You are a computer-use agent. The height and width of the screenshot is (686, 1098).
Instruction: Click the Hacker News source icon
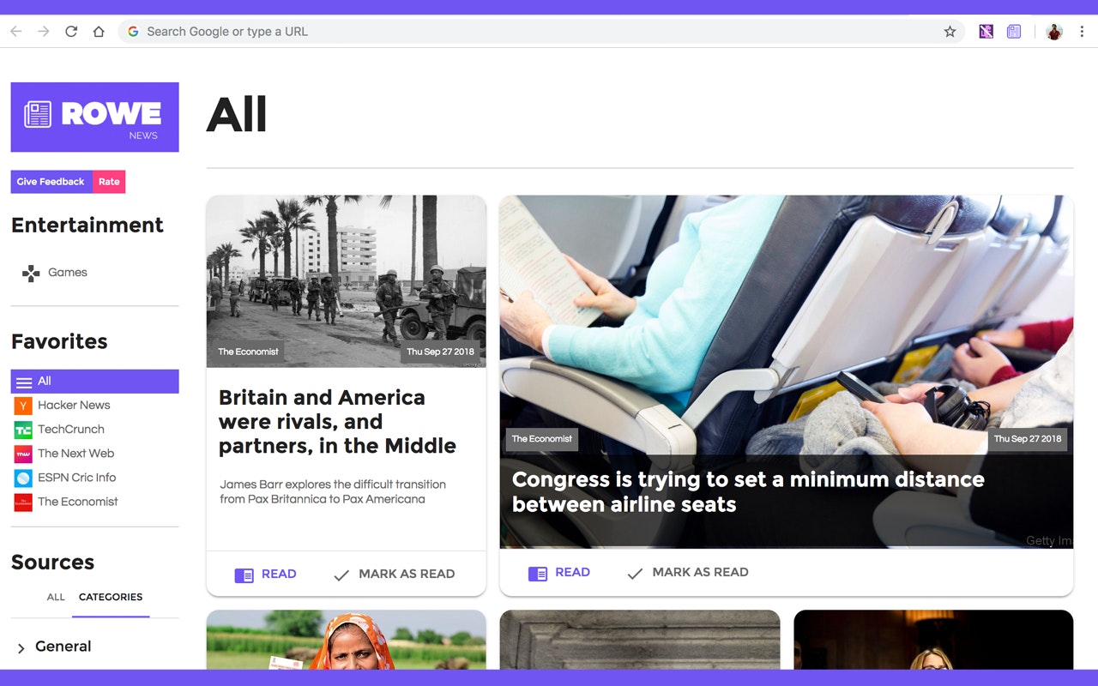(x=23, y=406)
